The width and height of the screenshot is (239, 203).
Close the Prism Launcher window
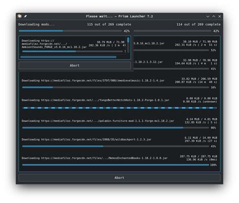[219, 17]
